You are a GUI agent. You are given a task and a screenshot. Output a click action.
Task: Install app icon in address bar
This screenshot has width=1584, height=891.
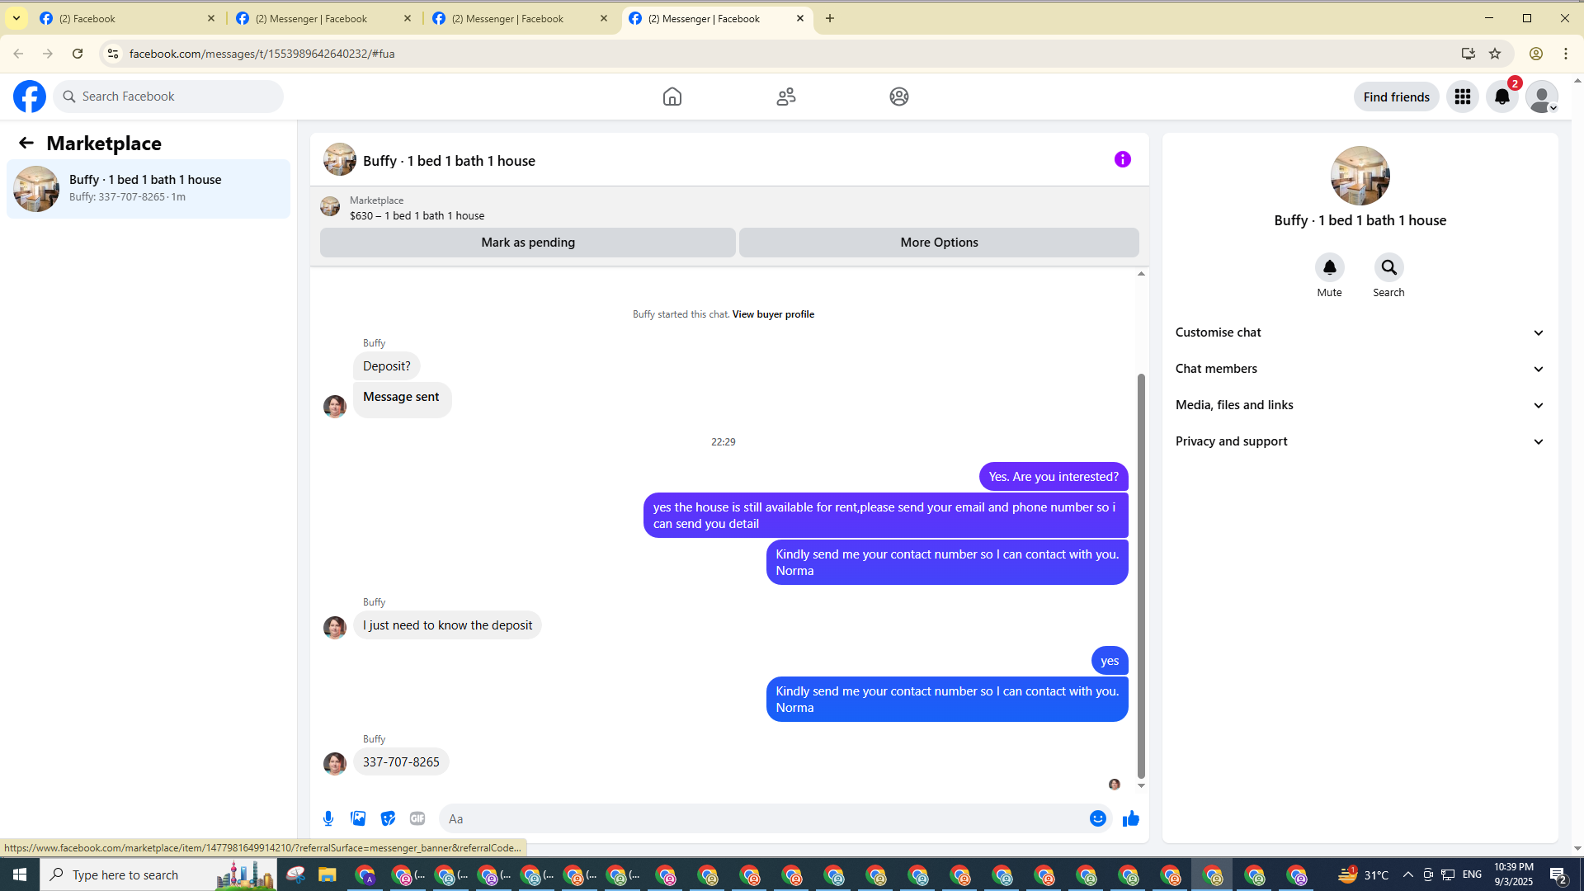(x=1468, y=54)
